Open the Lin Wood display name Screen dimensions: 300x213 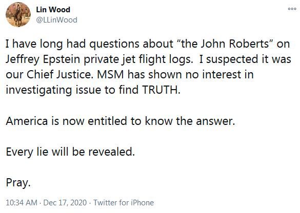(x=53, y=10)
